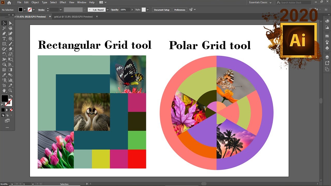Open the Layers panel icon

[327, 57]
